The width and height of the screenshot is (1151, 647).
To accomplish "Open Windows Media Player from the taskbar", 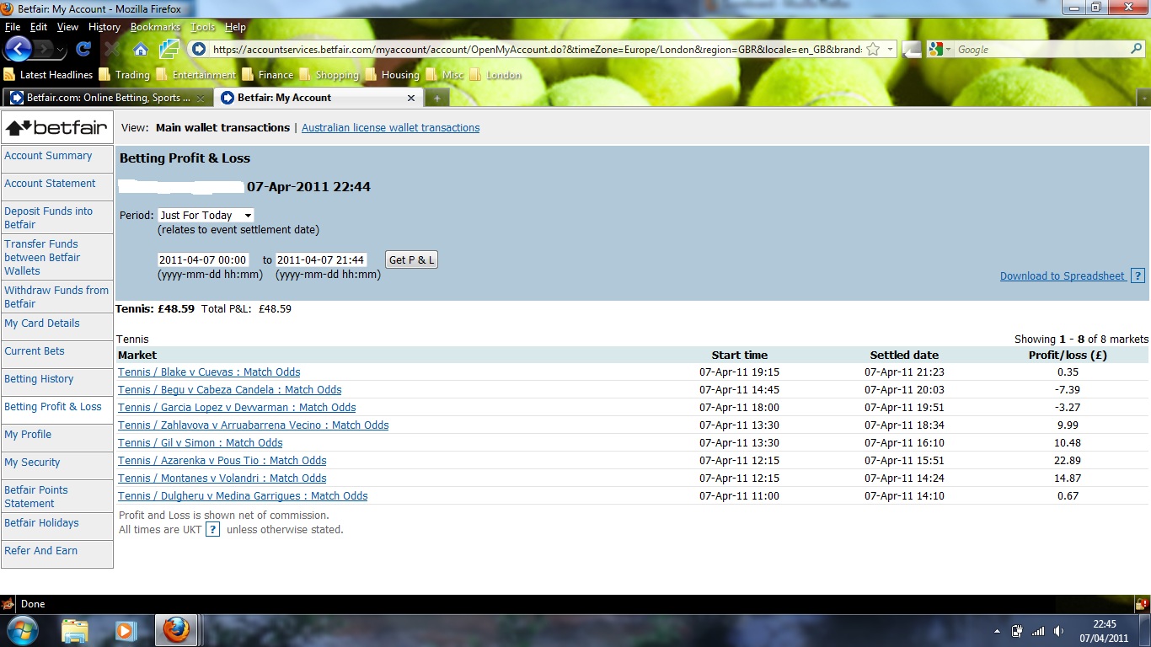I will (126, 630).
